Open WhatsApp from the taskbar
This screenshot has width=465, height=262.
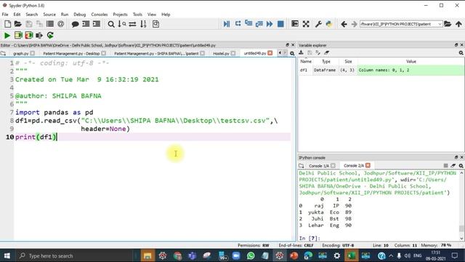(251, 255)
